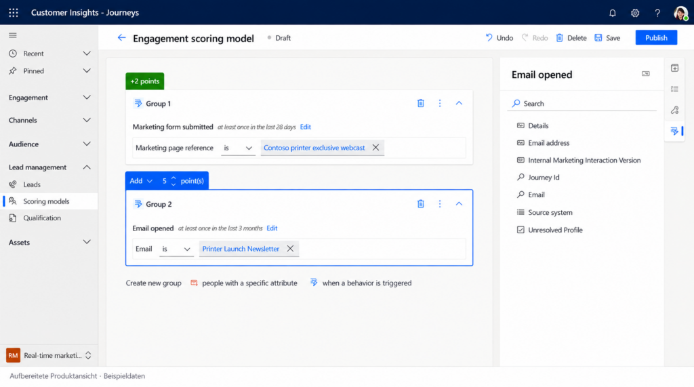Image resolution: width=694 pixels, height=387 pixels.
Task: Delete Group 1 with trash icon
Action: 420,103
